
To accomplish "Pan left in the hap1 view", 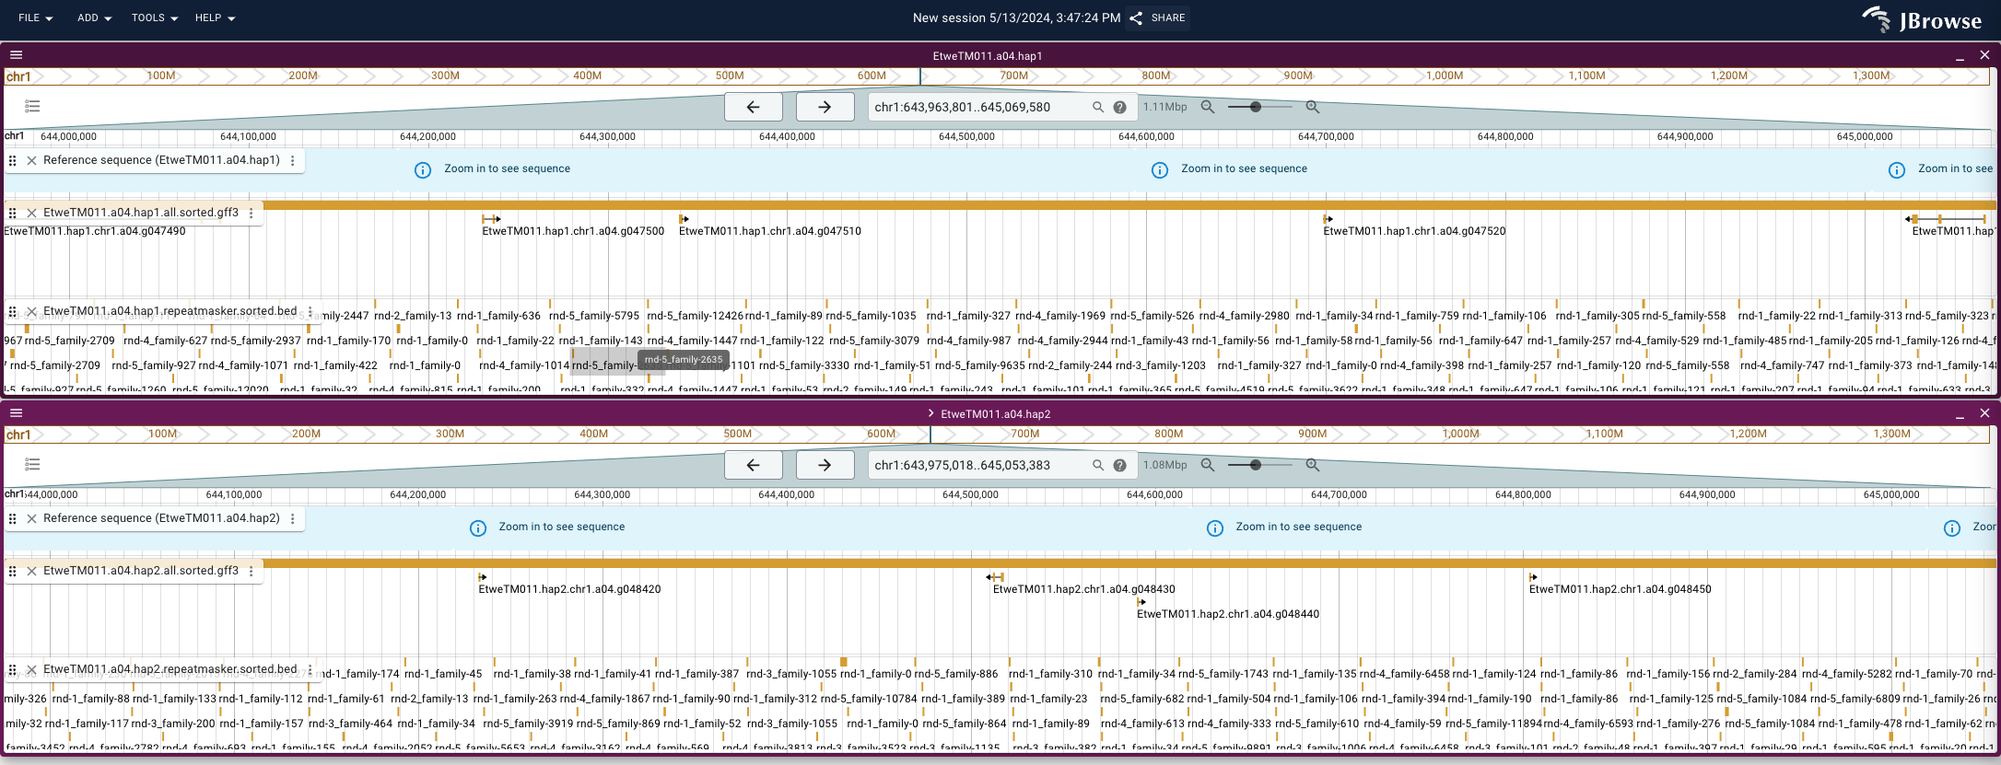I will [753, 107].
